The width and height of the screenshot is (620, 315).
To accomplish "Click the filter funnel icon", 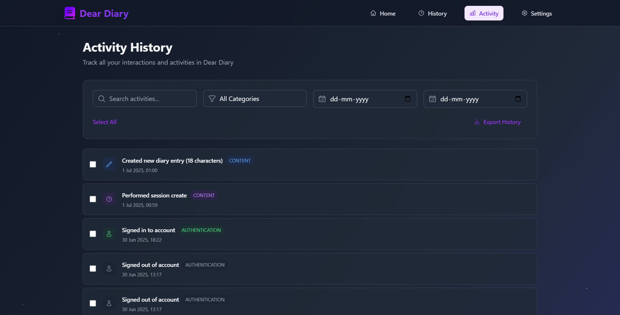I will pyautogui.click(x=212, y=98).
